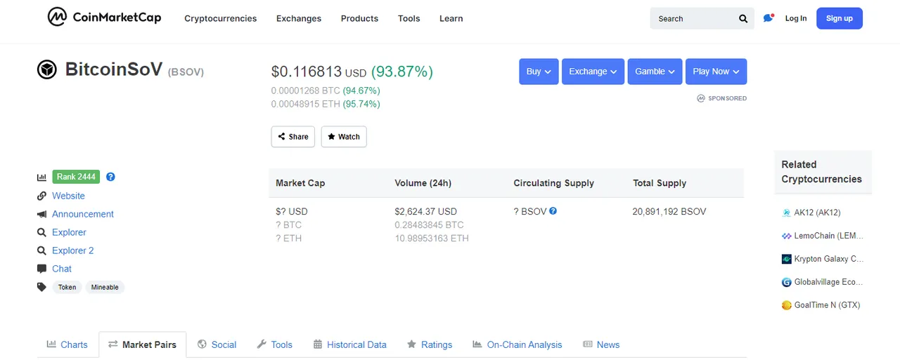The width and height of the screenshot is (900, 362).
Task: Click the Share button
Action: tap(293, 137)
